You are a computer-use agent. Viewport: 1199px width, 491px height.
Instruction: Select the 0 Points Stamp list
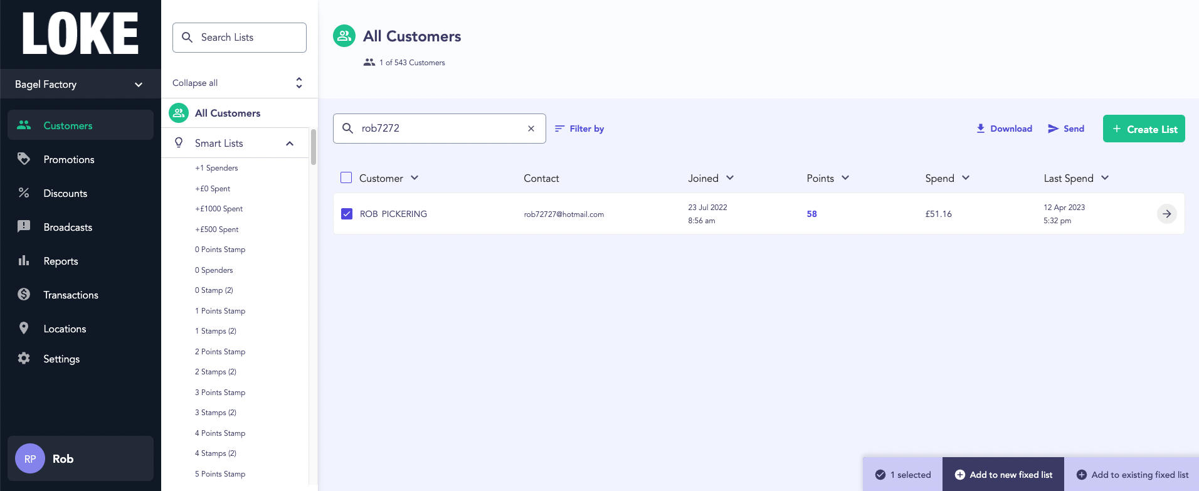[x=220, y=250]
